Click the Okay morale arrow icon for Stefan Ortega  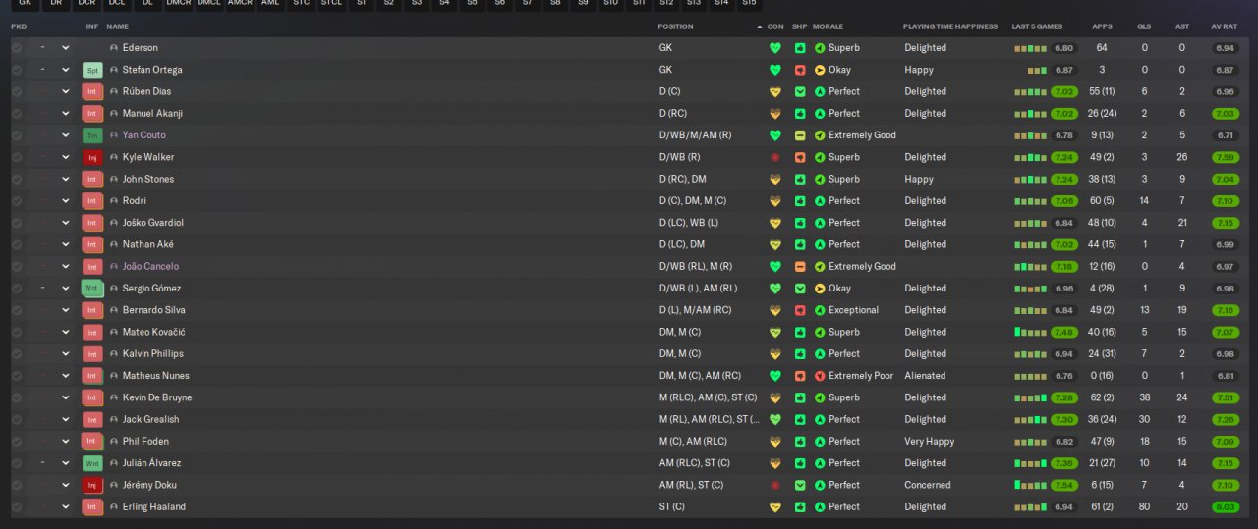tap(820, 70)
